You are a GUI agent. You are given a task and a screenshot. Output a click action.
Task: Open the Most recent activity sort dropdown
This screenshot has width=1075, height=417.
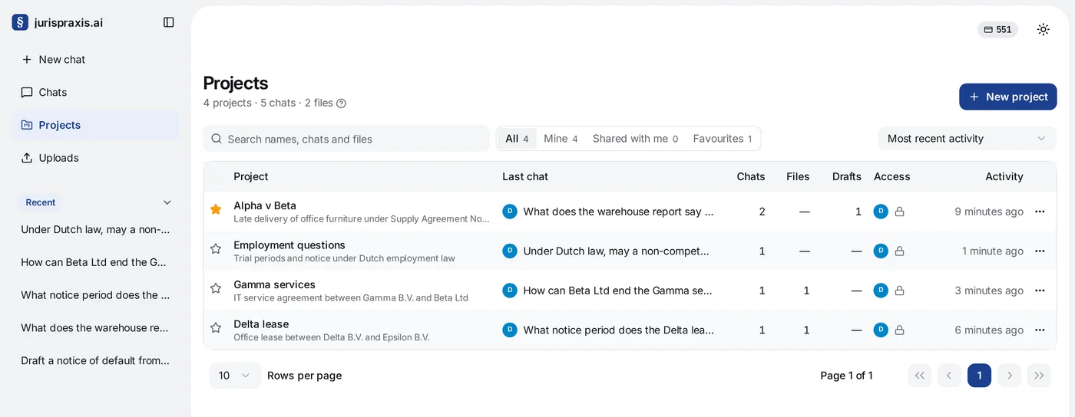click(967, 139)
